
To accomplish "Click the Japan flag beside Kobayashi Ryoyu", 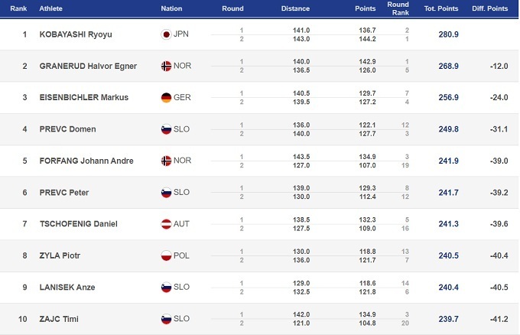I will (x=164, y=34).
